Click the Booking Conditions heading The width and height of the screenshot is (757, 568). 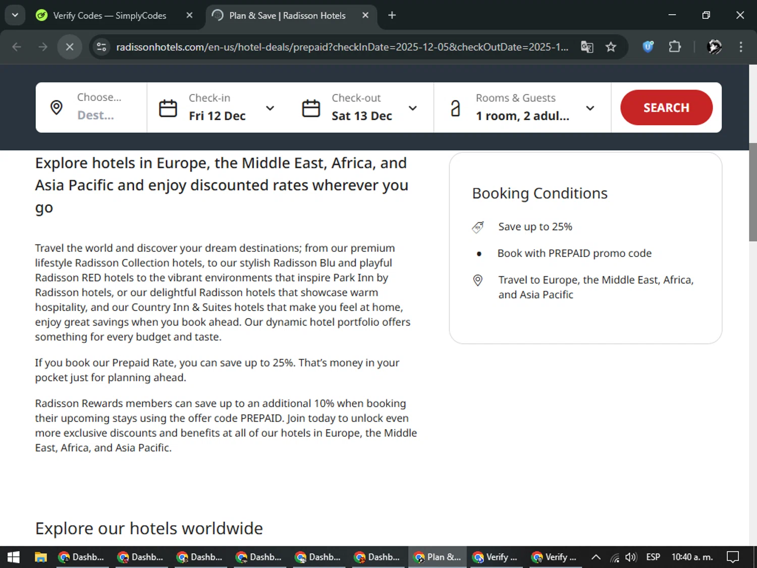[x=539, y=193]
